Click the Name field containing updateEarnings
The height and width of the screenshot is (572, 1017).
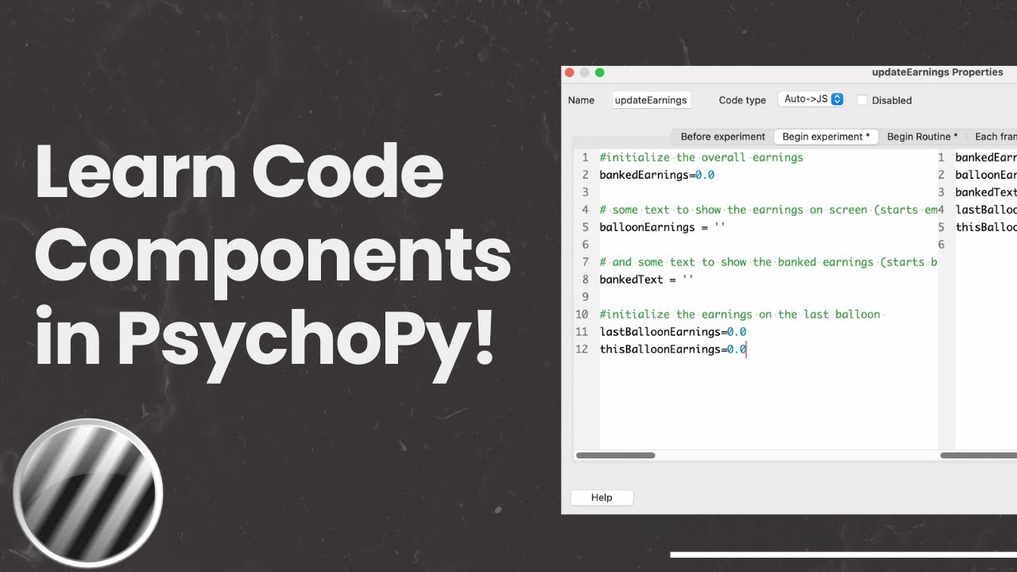(652, 100)
